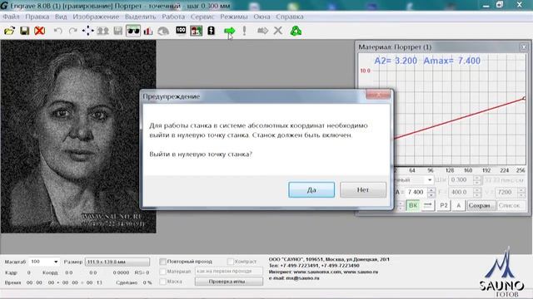Click the arrow line button in Material panel
Viewport: 533px width, 299px height.
pos(428,205)
